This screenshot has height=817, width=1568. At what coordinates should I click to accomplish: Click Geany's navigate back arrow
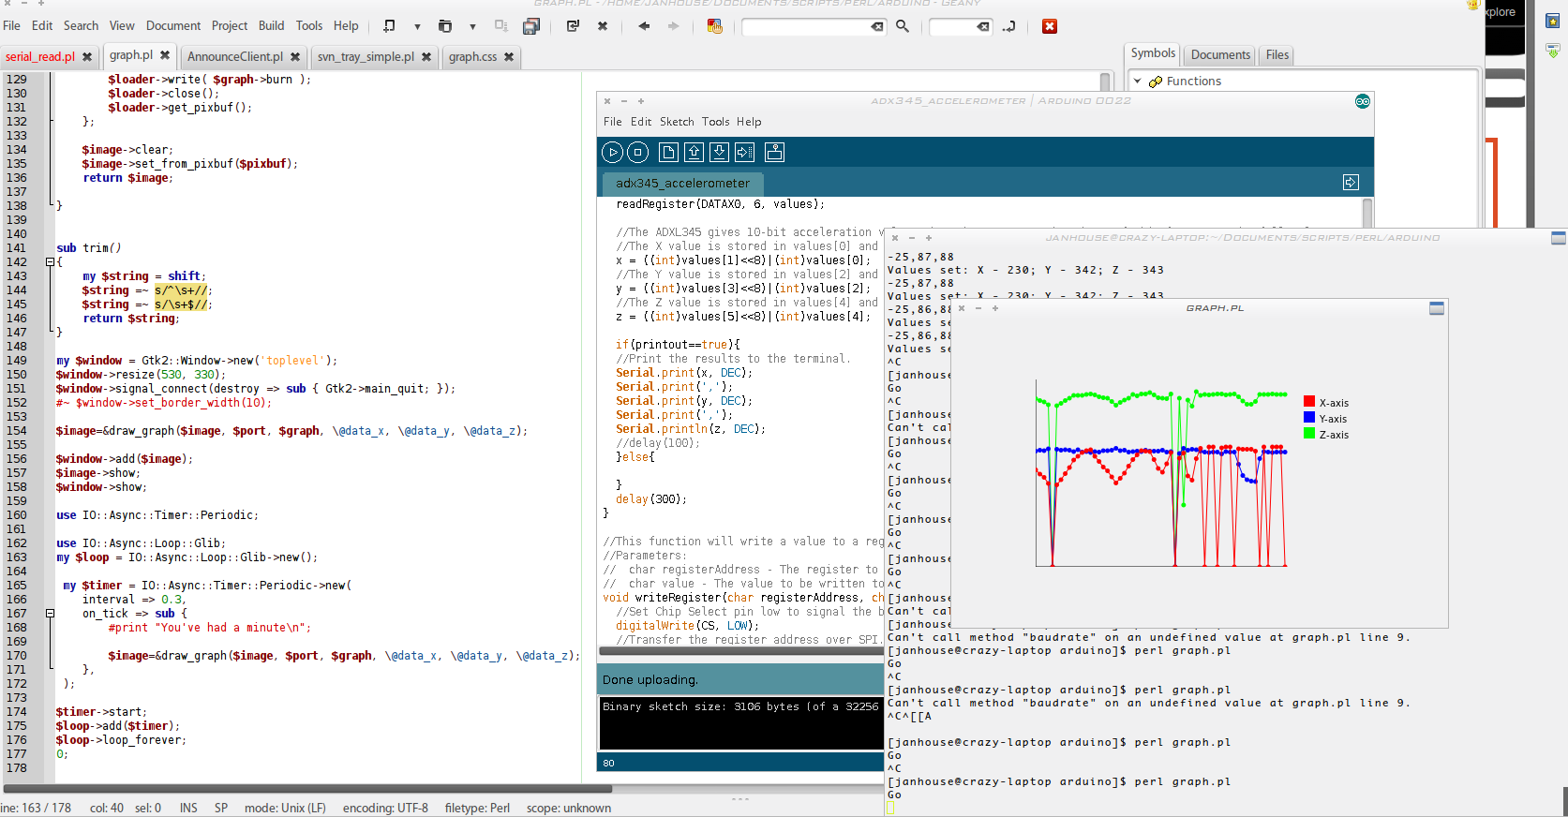click(x=644, y=26)
